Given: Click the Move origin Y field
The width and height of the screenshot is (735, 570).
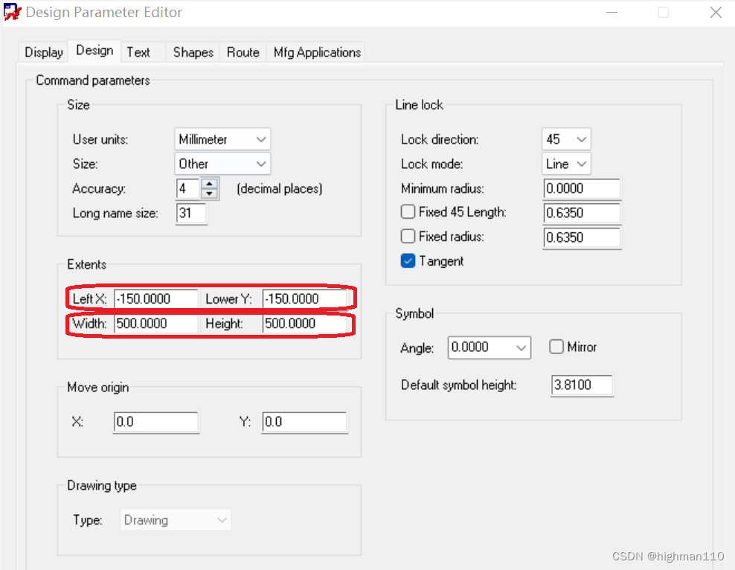Looking at the screenshot, I should [305, 422].
